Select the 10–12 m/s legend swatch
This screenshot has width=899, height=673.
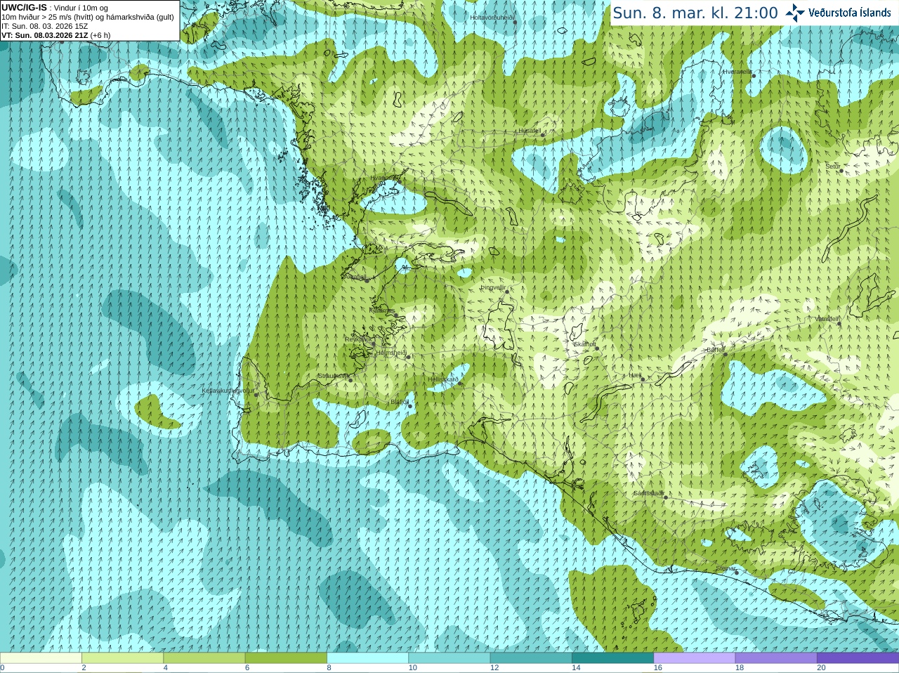coord(449,658)
